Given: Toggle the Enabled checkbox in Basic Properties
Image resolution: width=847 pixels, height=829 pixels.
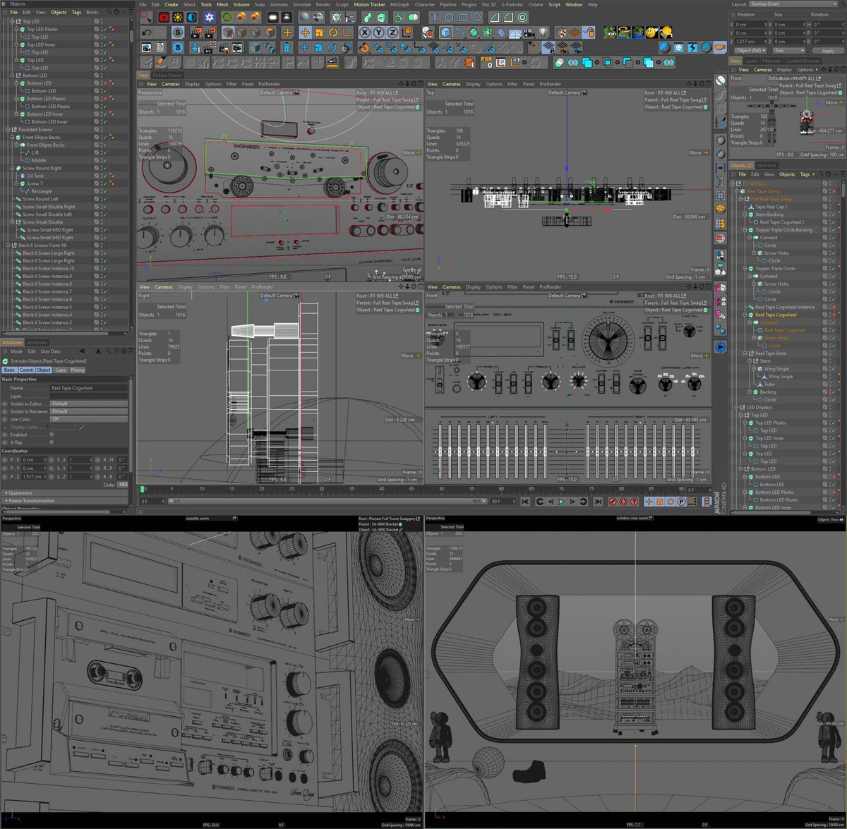Looking at the screenshot, I should coord(52,435).
